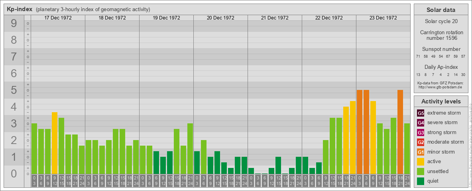Viewport: 472px width, 191px height.
Task: Click the orange bar on 23 Dec 18-21
Action: tap(400, 132)
